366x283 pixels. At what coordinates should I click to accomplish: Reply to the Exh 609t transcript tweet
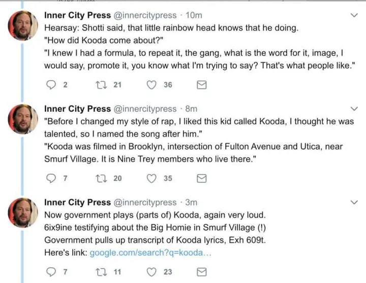click(50, 272)
